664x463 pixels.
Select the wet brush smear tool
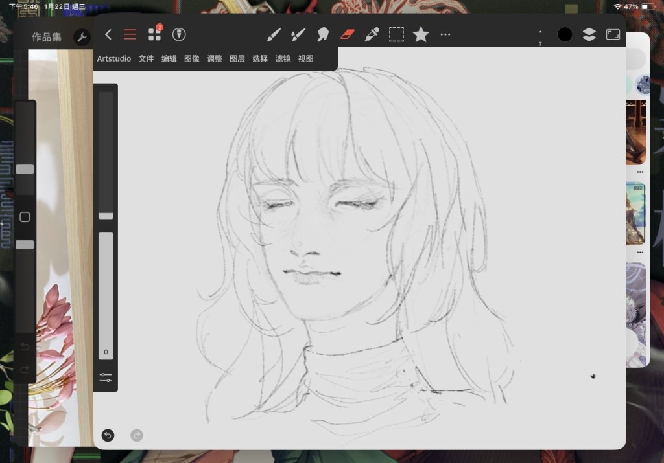pyautogui.click(x=298, y=35)
